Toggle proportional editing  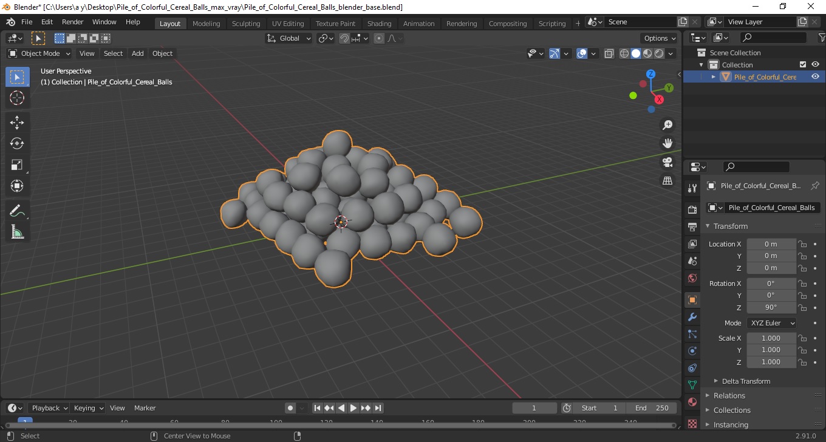tap(379, 38)
